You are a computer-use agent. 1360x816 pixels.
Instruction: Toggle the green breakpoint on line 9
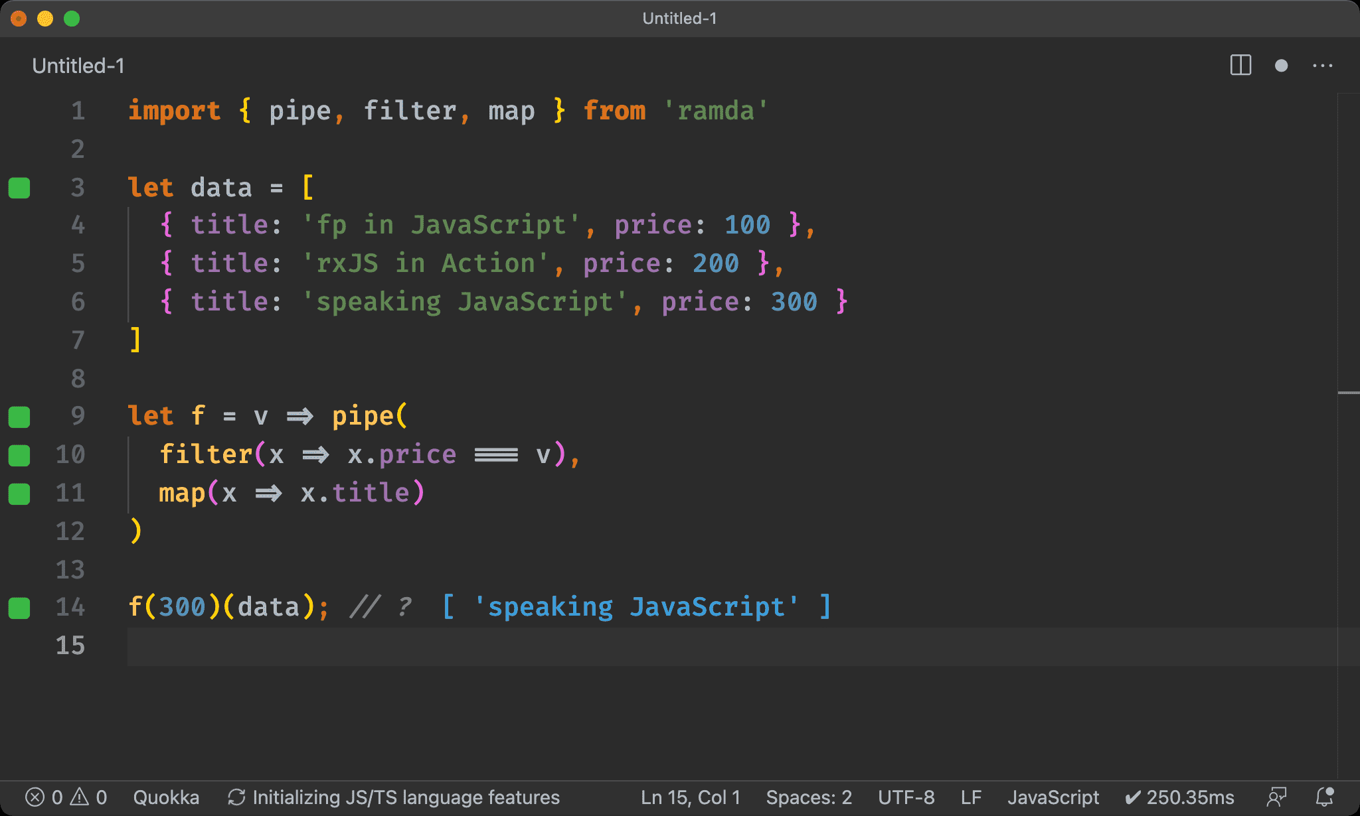point(21,415)
